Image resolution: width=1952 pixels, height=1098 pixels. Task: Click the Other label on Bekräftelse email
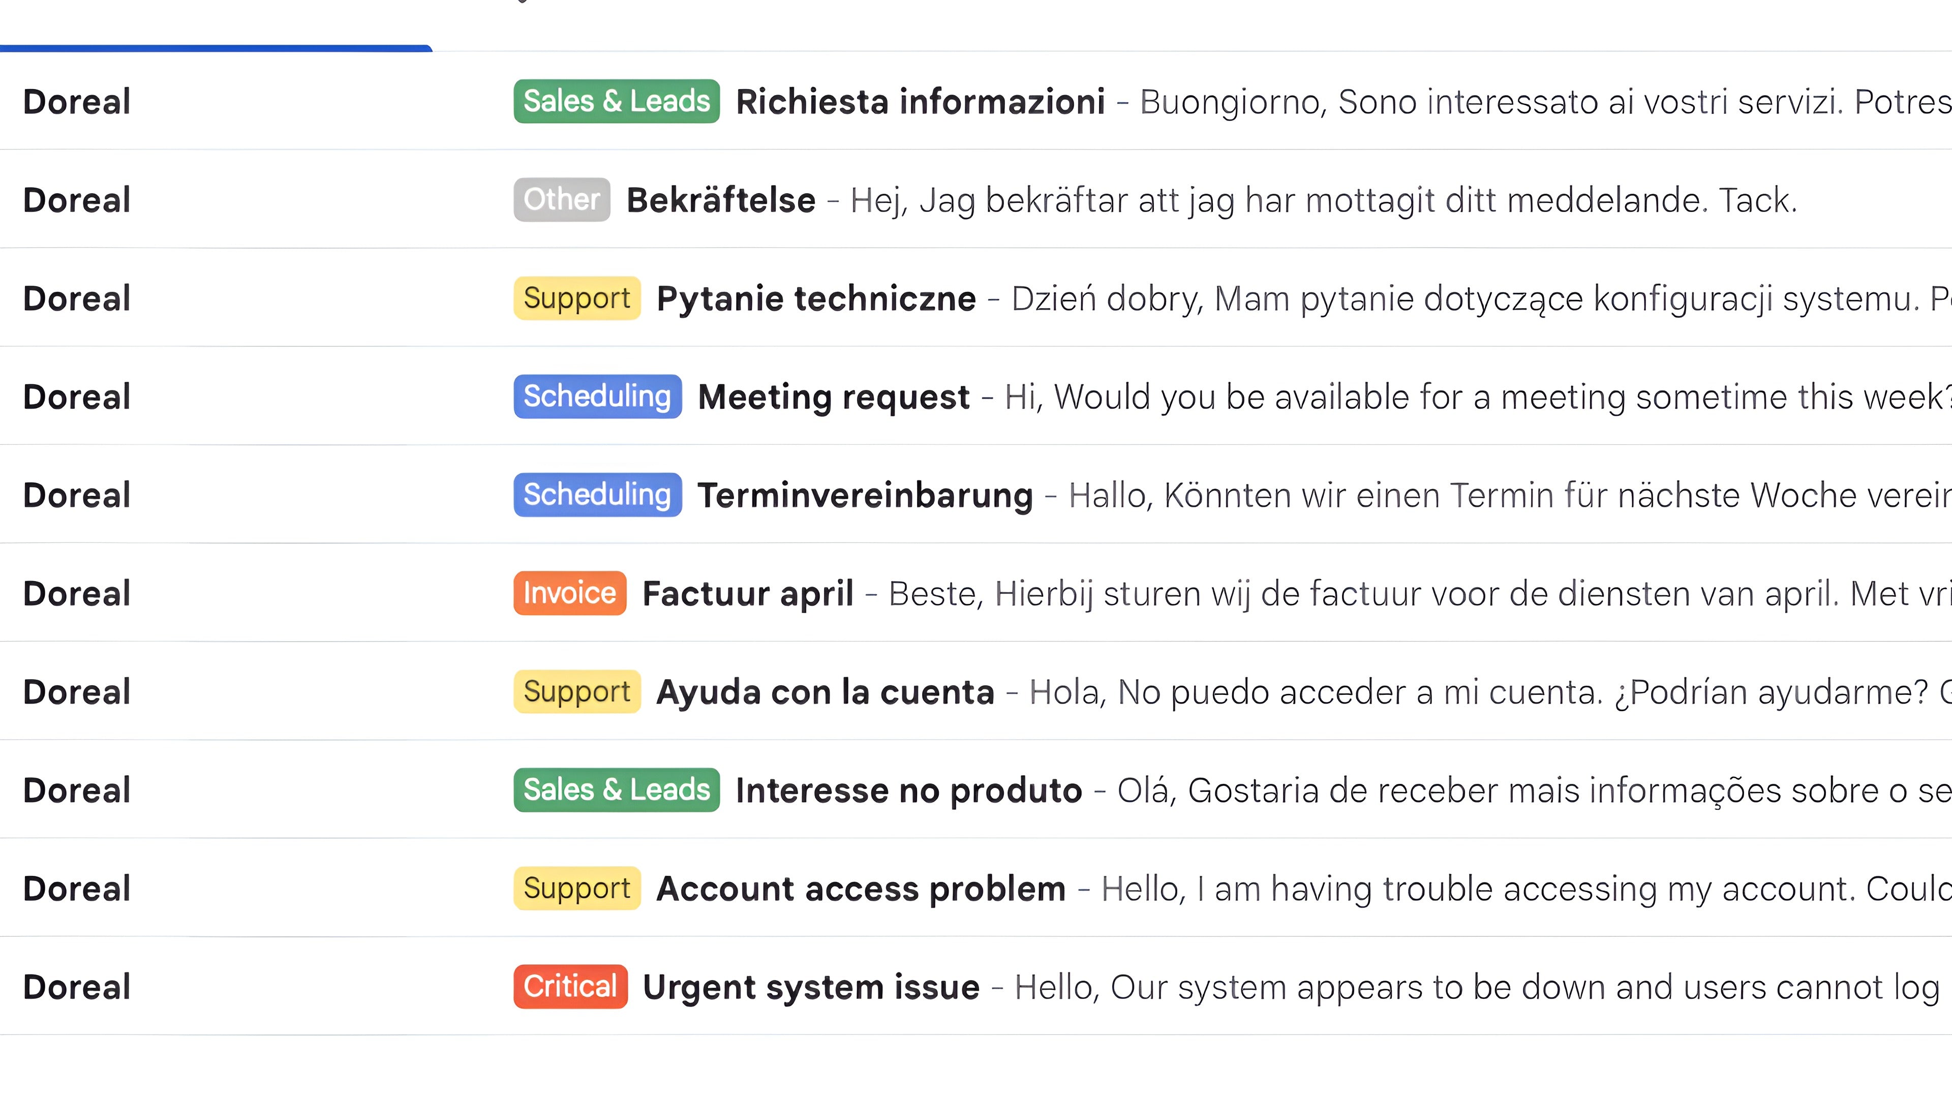click(562, 200)
